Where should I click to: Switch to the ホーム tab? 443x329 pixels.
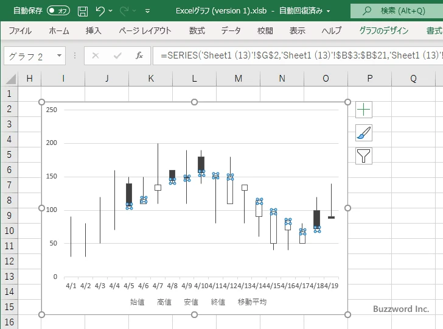pos(59,30)
